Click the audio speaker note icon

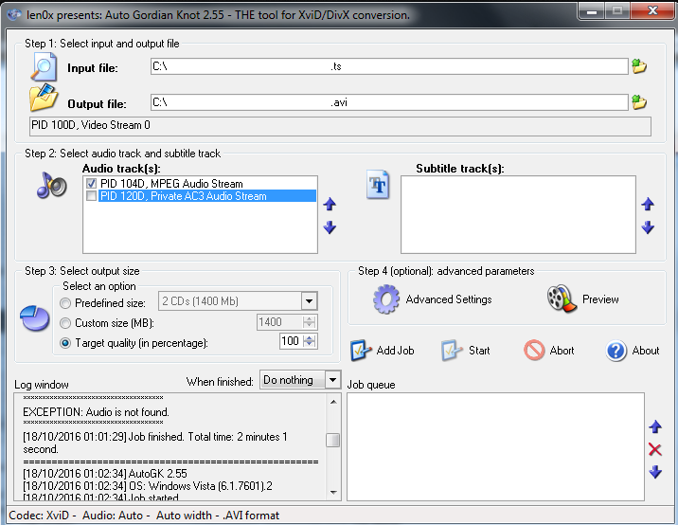coord(52,185)
